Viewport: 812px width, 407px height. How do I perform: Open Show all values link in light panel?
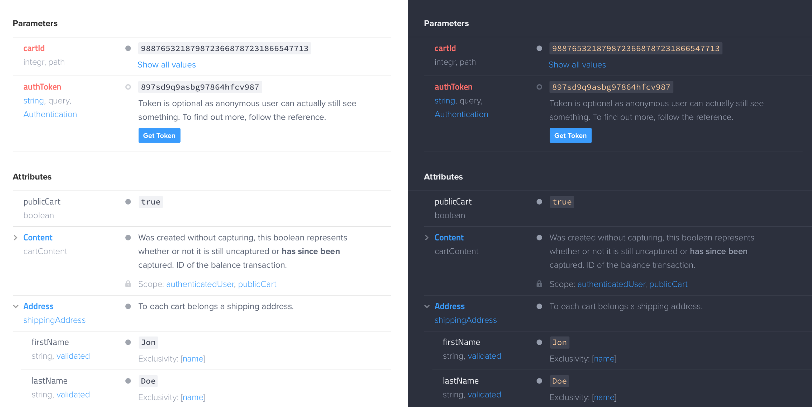point(167,65)
